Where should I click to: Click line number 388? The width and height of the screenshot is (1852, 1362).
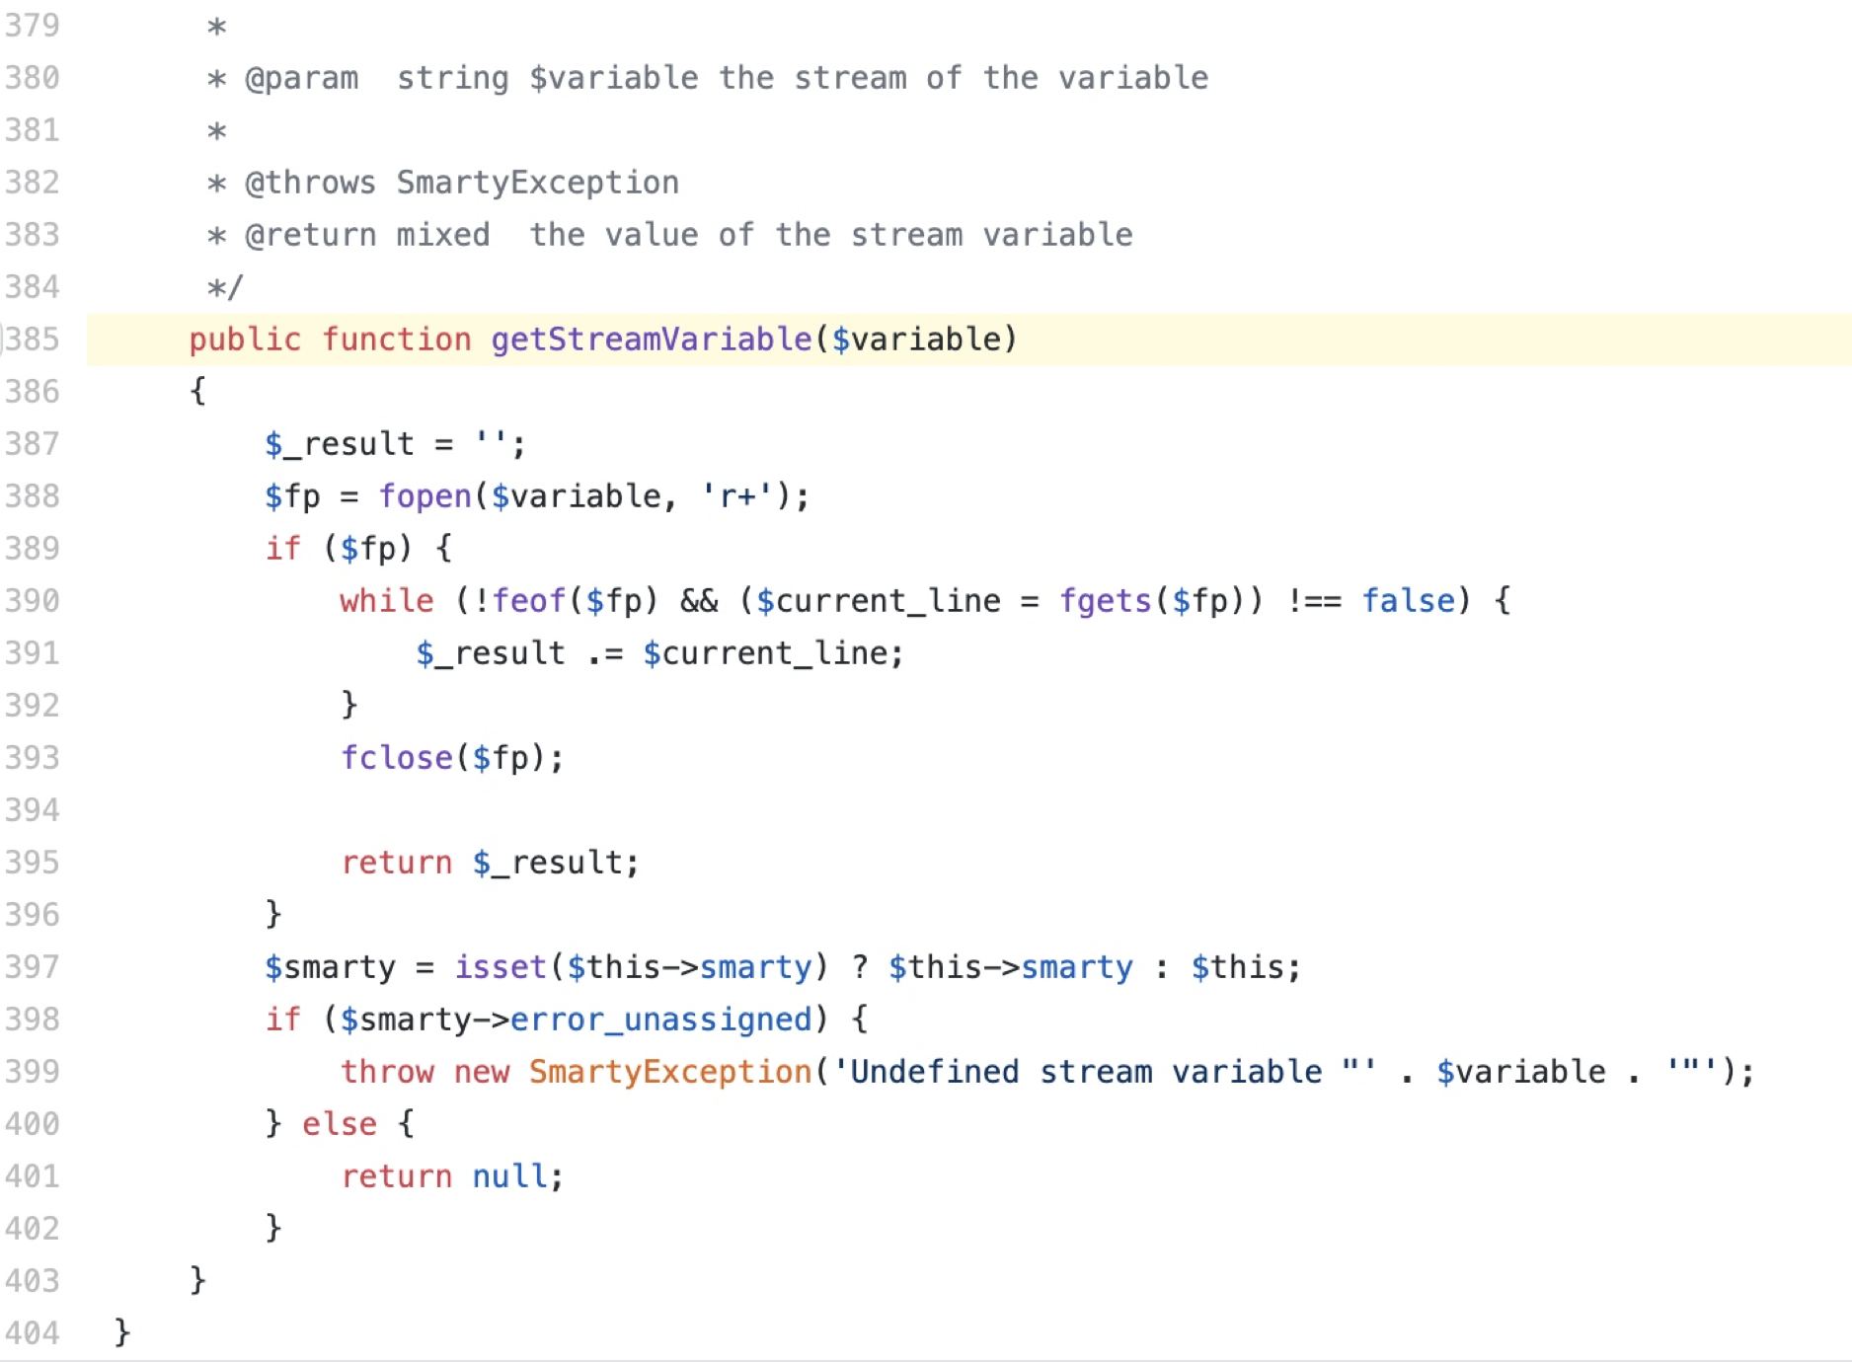click(x=33, y=496)
